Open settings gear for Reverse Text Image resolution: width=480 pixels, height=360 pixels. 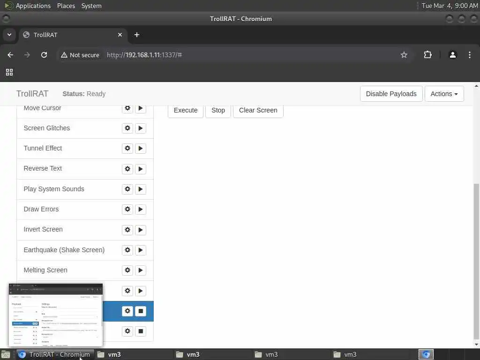coord(127,169)
